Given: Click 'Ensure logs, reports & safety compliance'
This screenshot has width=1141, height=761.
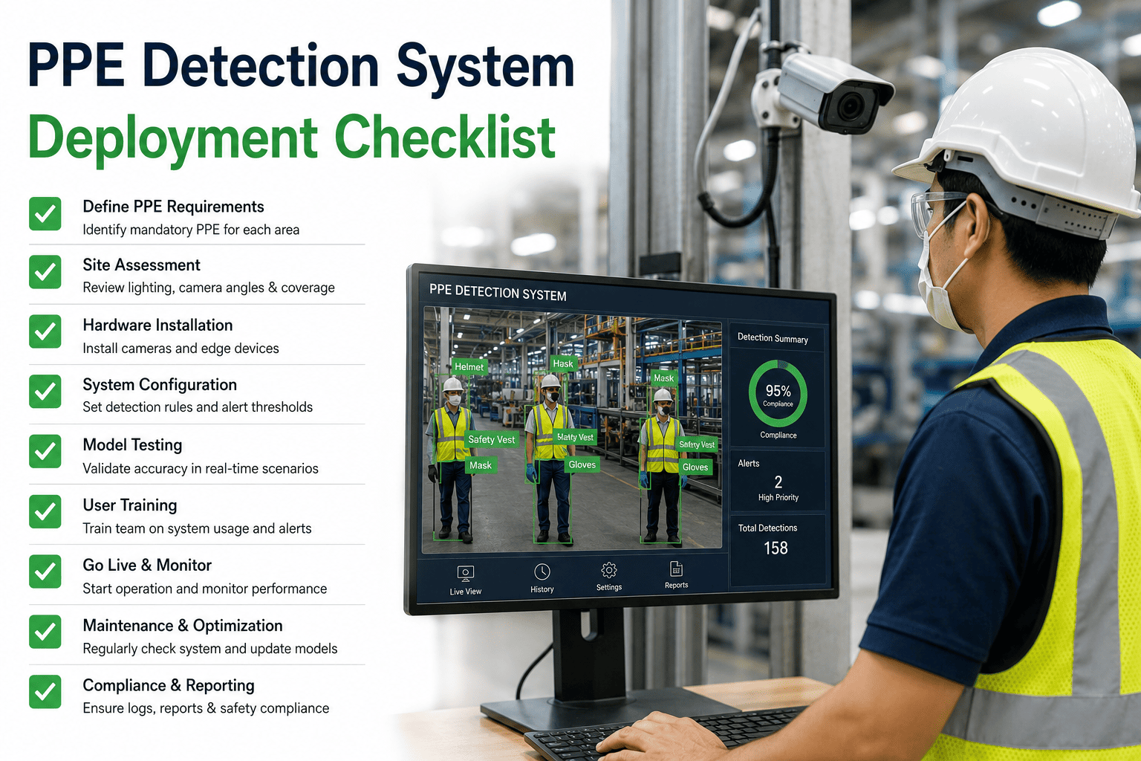Looking at the screenshot, I should 206,708.
